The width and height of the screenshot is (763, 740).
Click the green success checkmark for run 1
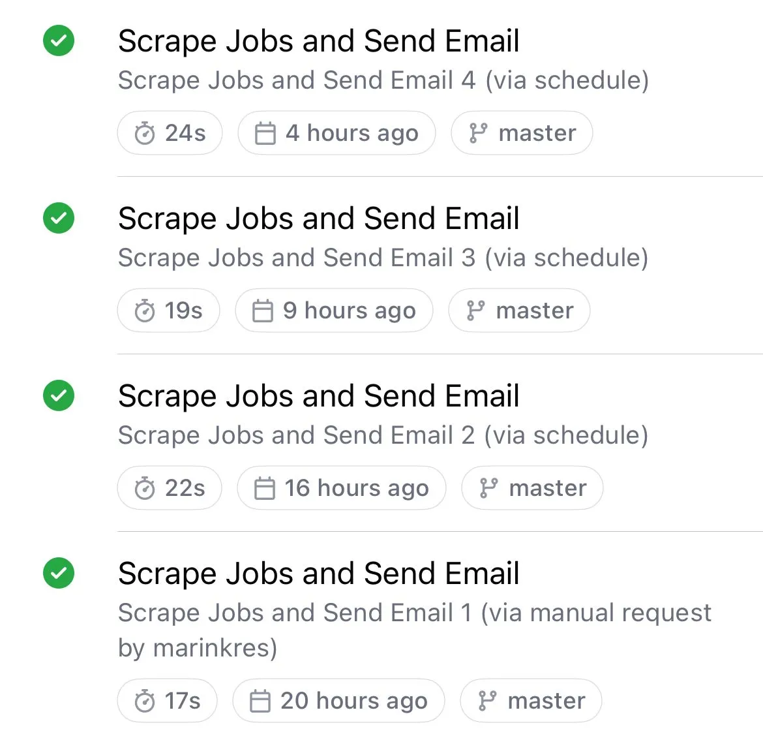click(x=59, y=573)
